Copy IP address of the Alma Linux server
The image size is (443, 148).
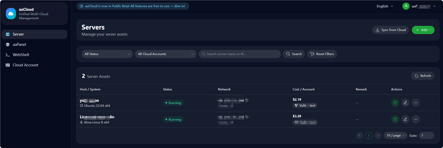247,117
